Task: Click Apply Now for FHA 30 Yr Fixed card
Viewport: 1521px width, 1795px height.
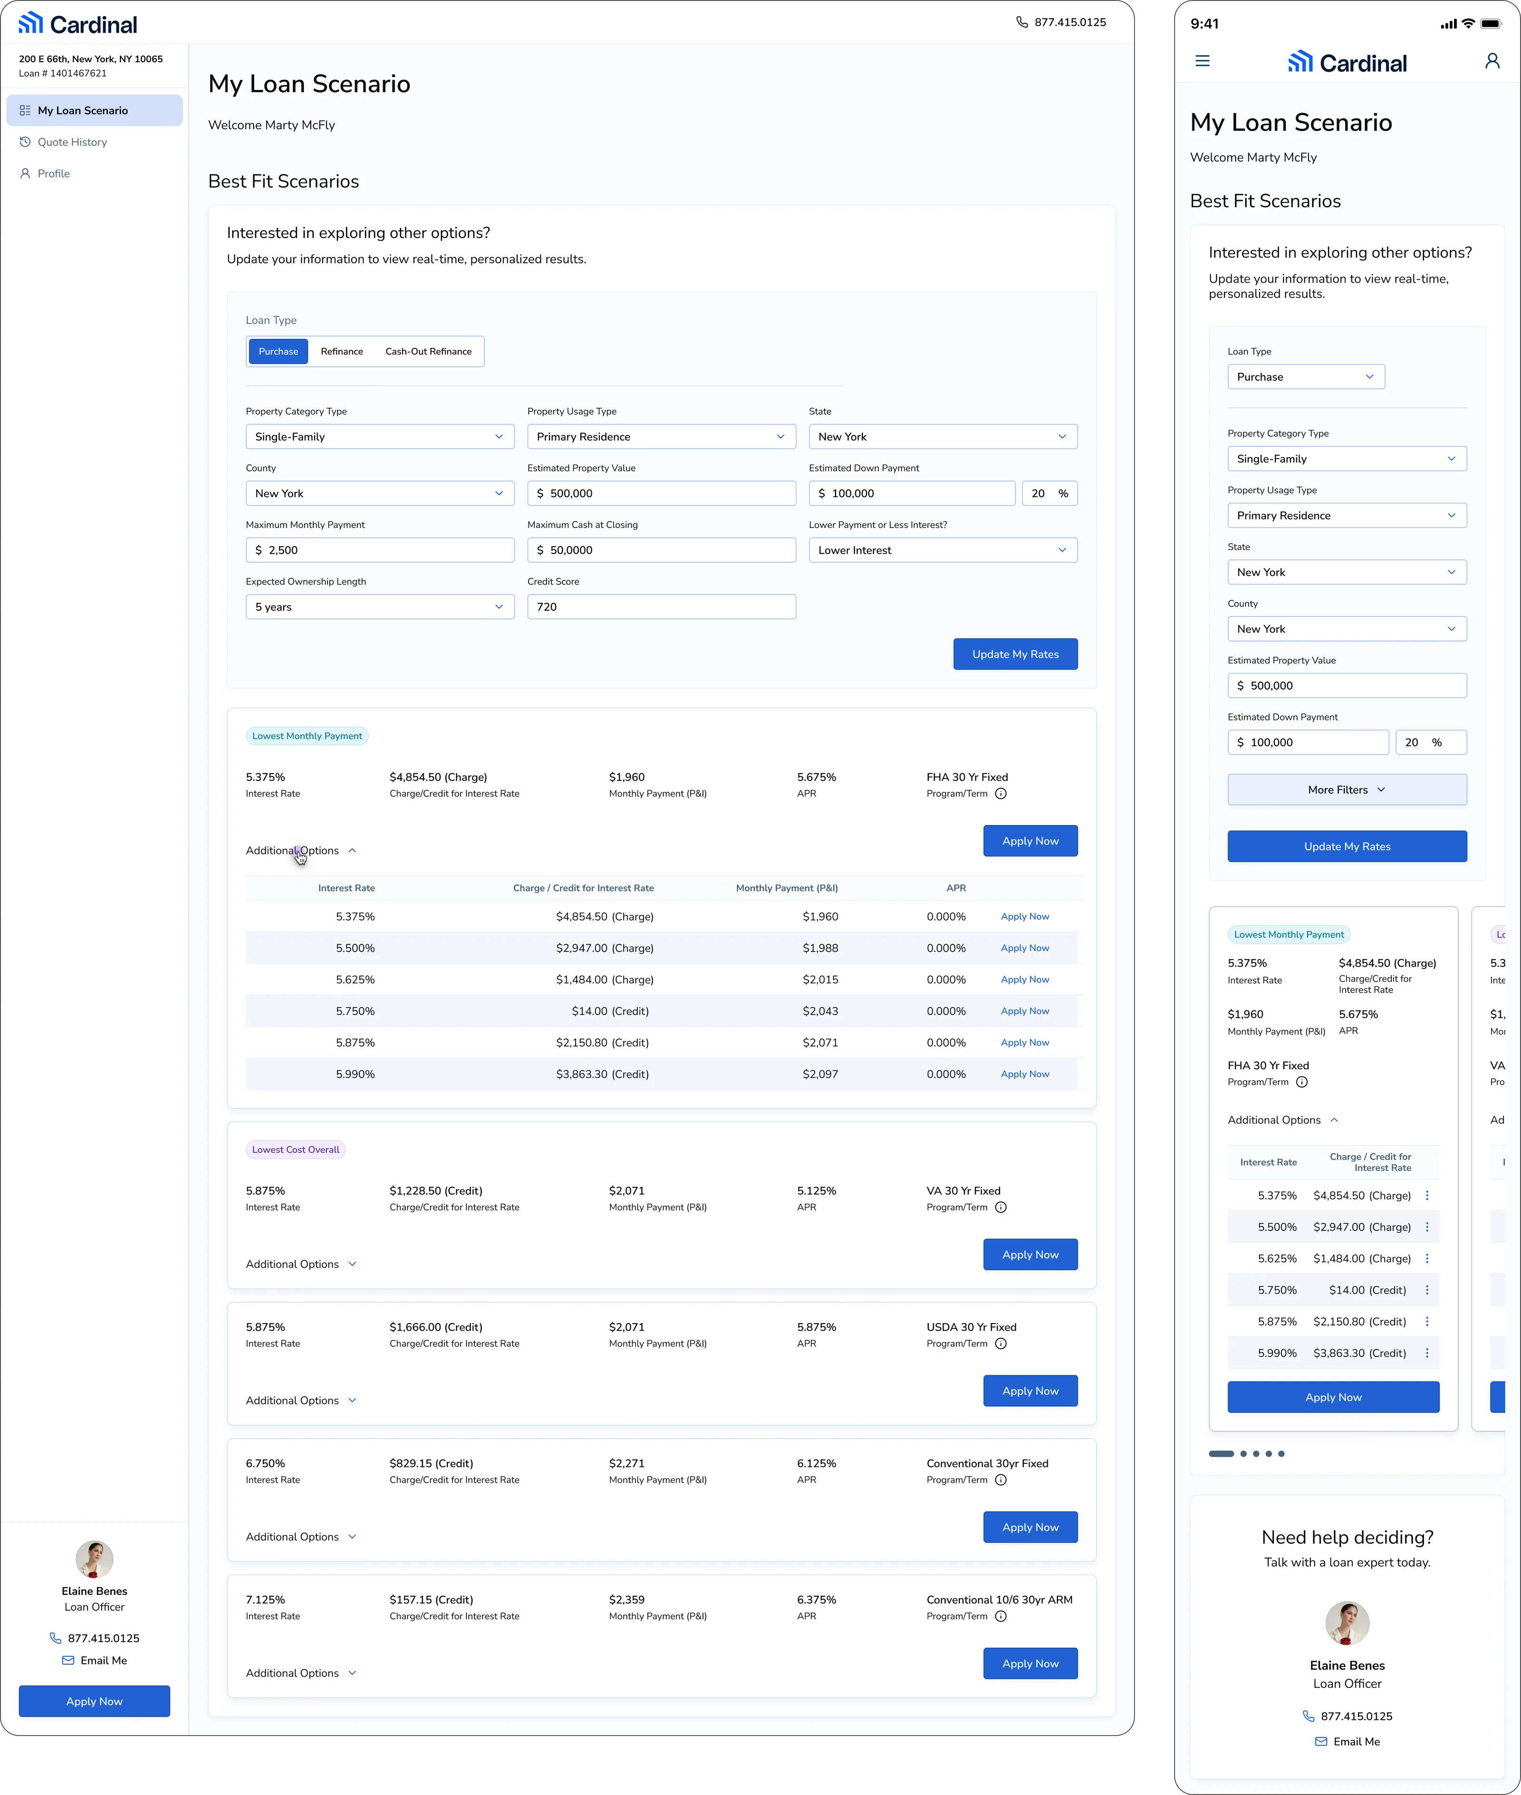Action: [x=1030, y=842]
